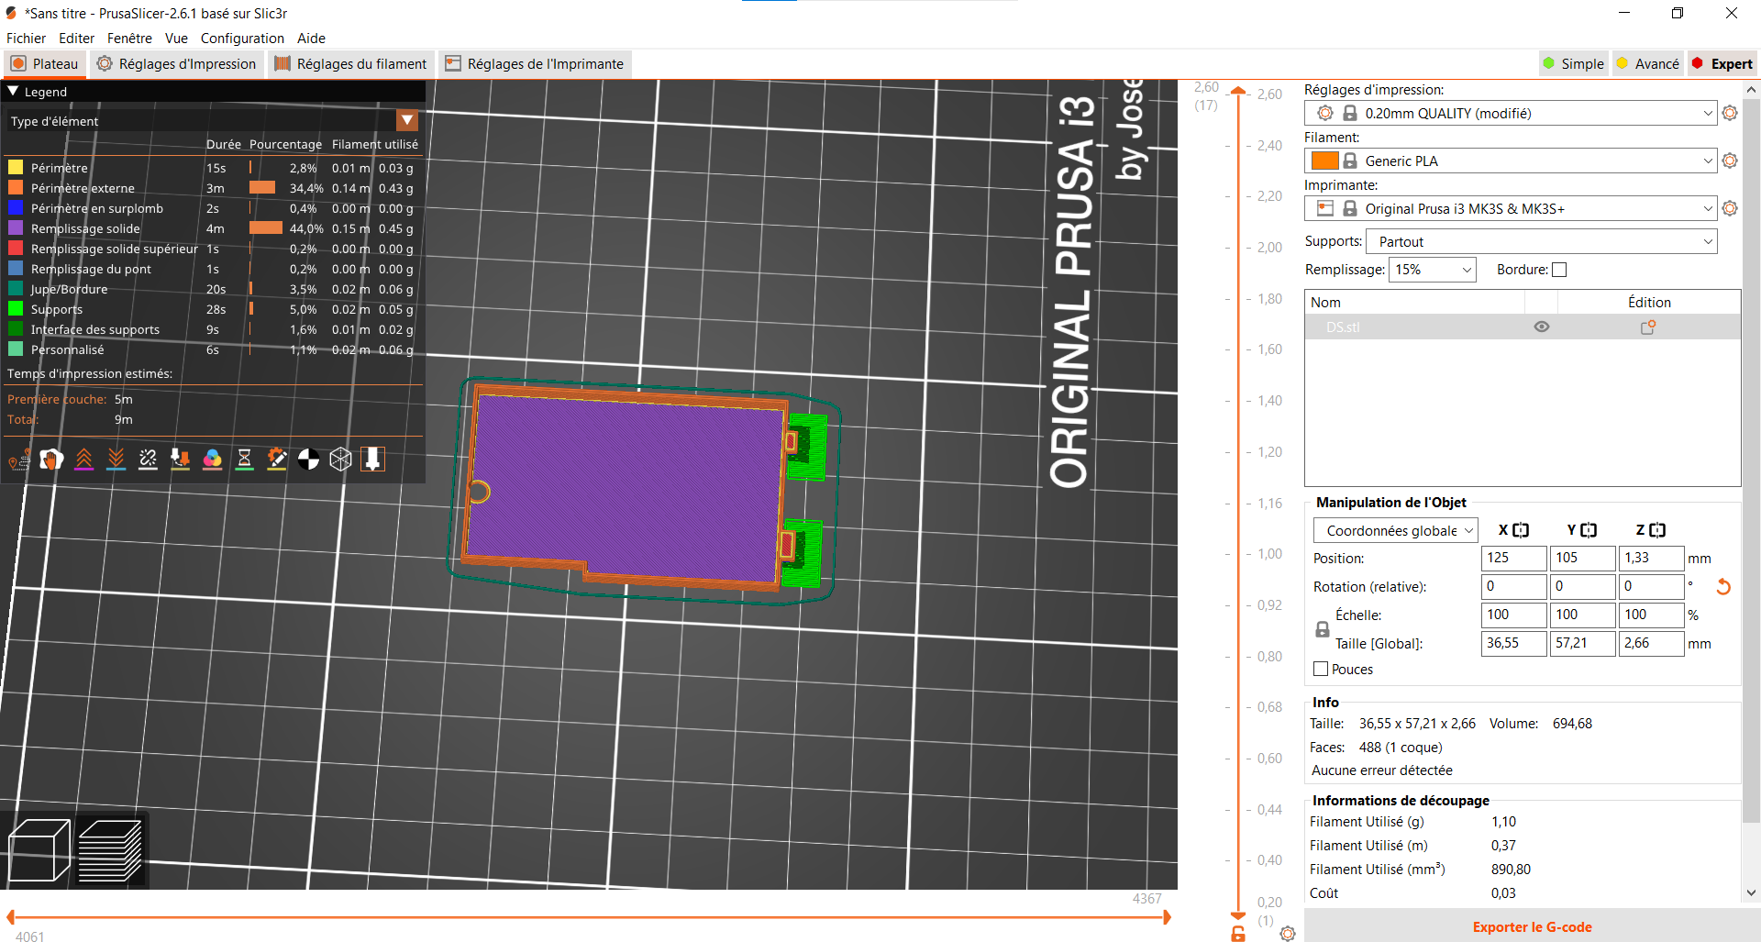The image size is (1761, 942).
Task: Open the Aide menu
Action: pyautogui.click(x=311, y=38)
